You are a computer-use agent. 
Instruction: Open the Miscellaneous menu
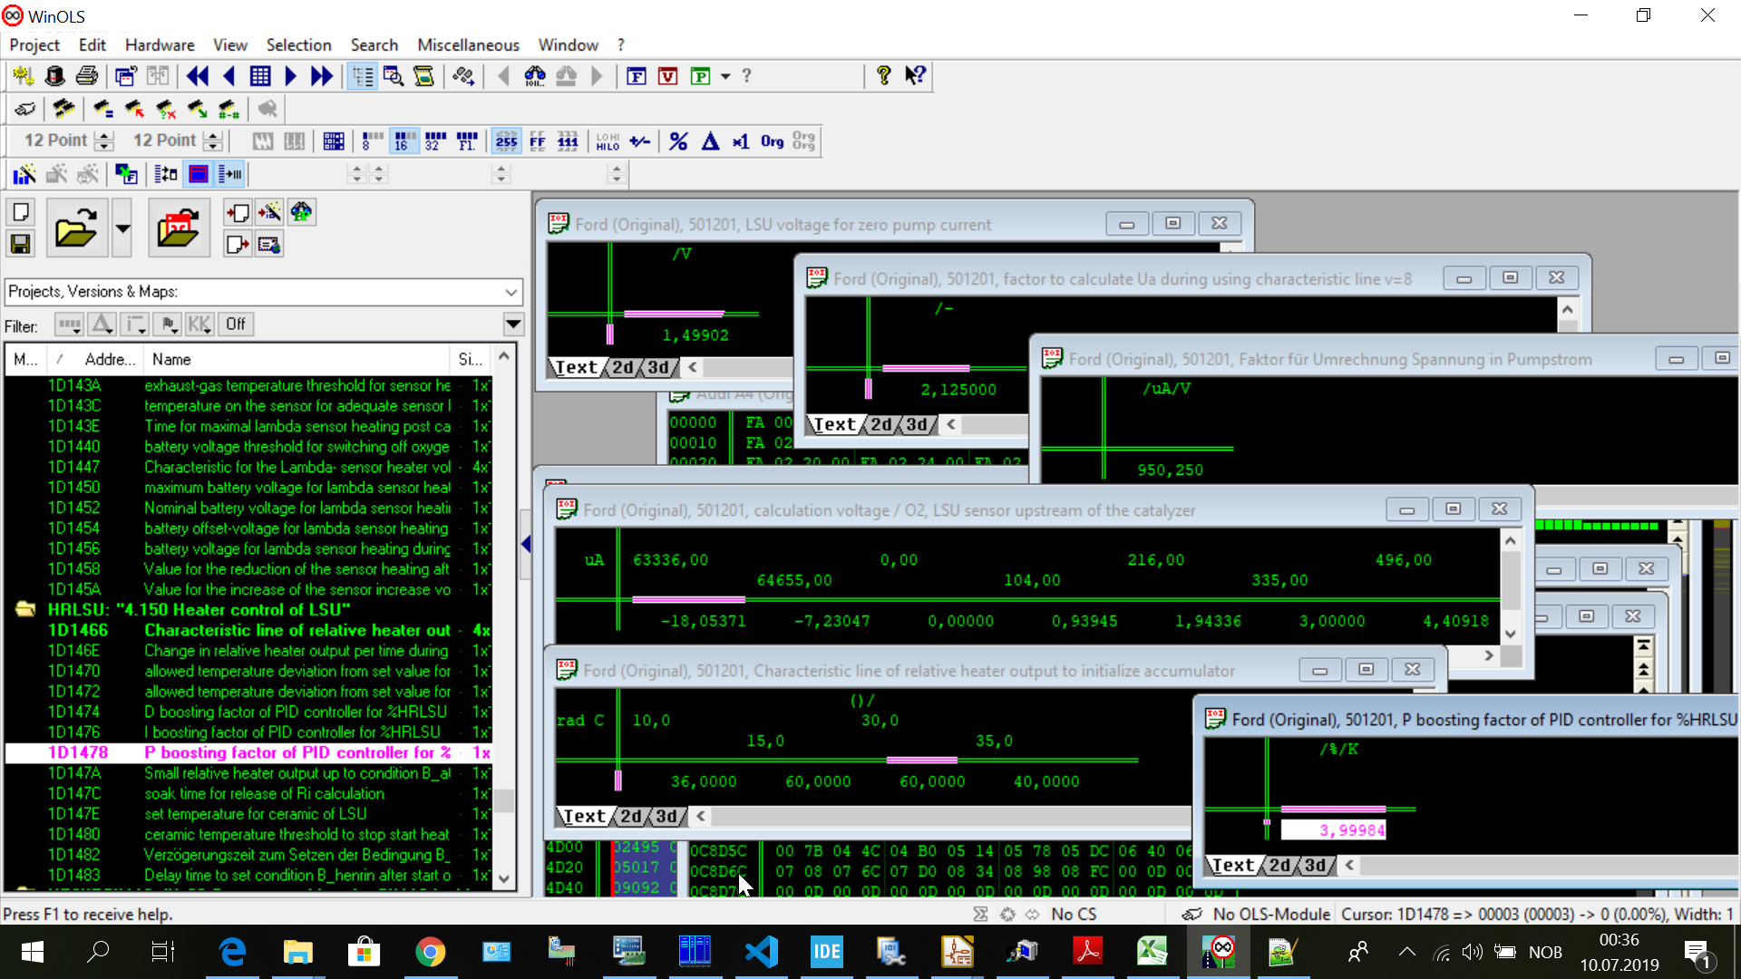point(468,44)
